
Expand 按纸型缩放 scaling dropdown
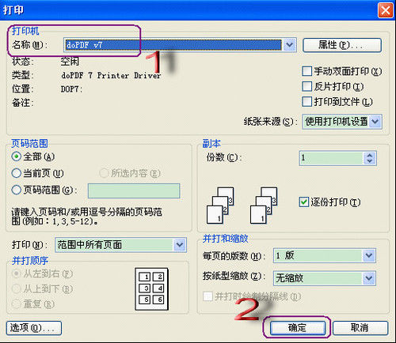[x=368, y=278]
